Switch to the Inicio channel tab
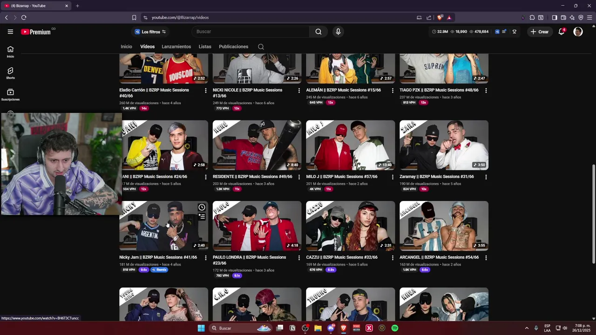596x335 pixels. pyautogui.click(x=126, y=47)
